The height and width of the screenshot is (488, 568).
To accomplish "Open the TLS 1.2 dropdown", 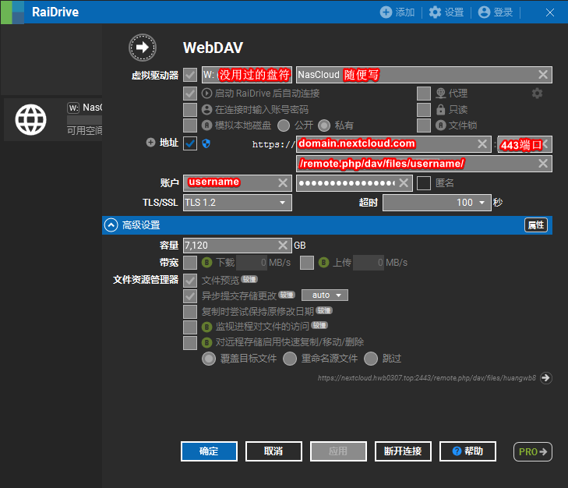I will tap(238, 203).
